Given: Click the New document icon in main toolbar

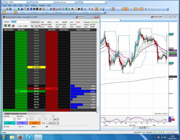Looking at the screenshot, I should point(4,9).
